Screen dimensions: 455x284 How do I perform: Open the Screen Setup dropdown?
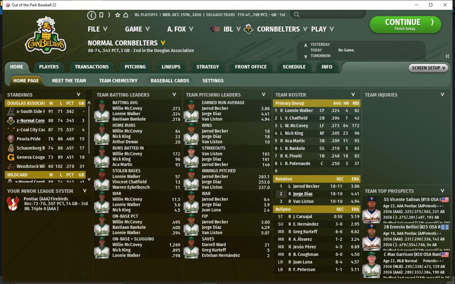[428, 68]
